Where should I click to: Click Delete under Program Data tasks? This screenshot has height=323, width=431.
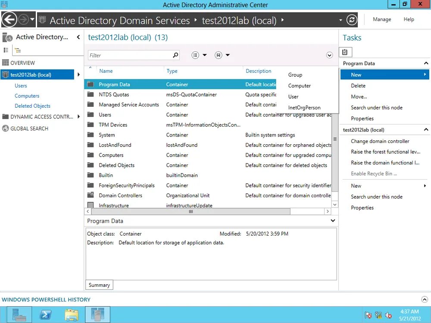click(358, 86)
